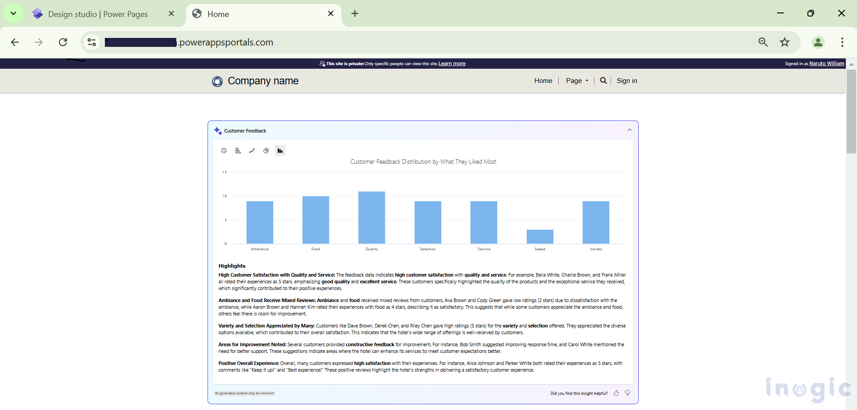
Task: Click the Food bar in chart
Action: point(316,220)
